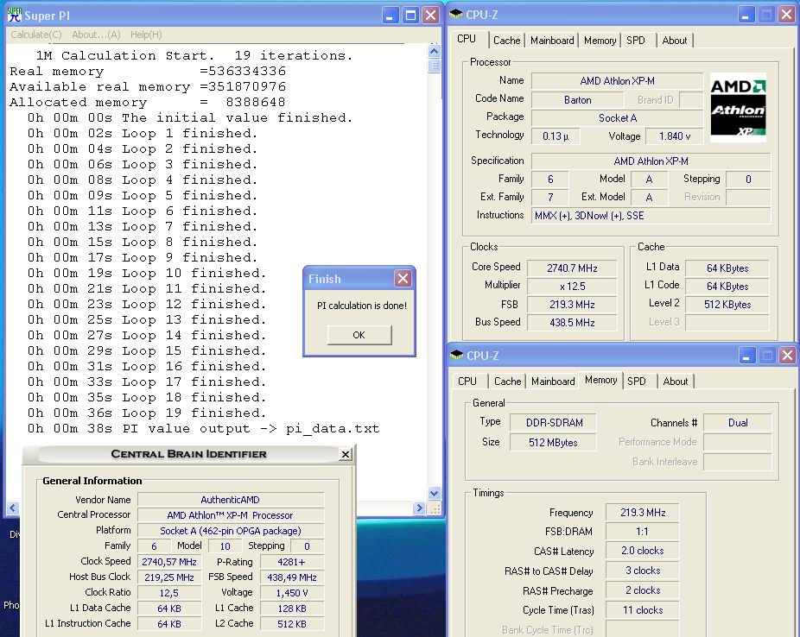The width and height of the screenshot is (800, 637).
Task: Select About tab in top CPU-Z window
Action: point(675,41)
